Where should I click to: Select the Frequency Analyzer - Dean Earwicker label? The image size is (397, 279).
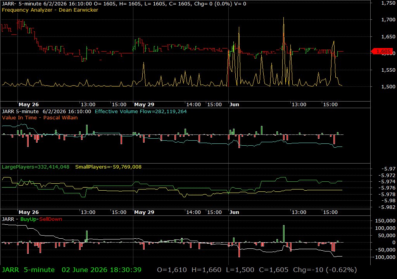(x=50, y=10)
